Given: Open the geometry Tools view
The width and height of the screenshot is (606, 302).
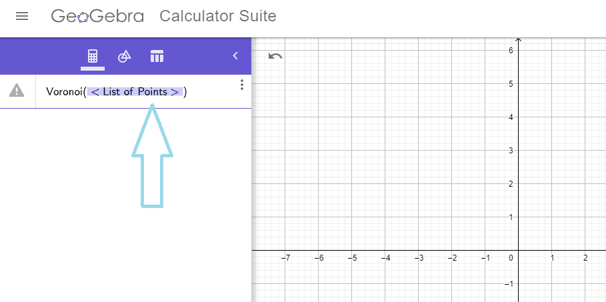Looking at the screenshot, I should tap(125, 57).
